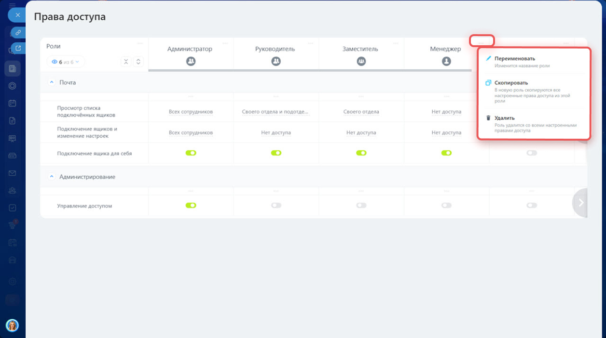Collapse the Администрирование section
The height and width of the screenshot is (338, 606).
tap(52, 177)
